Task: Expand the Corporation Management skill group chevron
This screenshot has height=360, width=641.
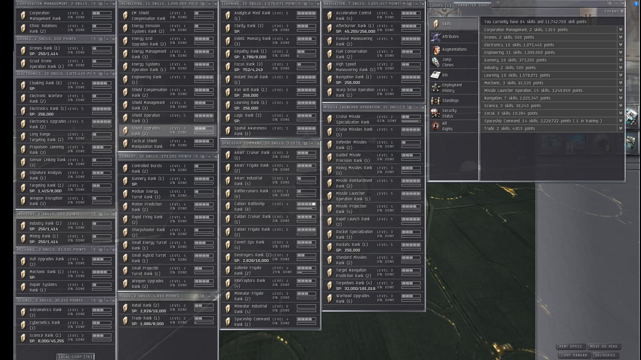Action: click(621, 30)
